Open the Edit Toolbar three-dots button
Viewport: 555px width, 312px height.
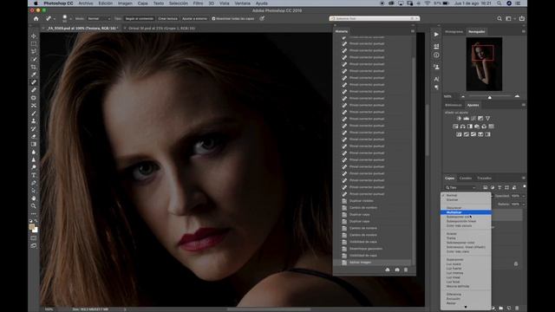click(34, 214)
